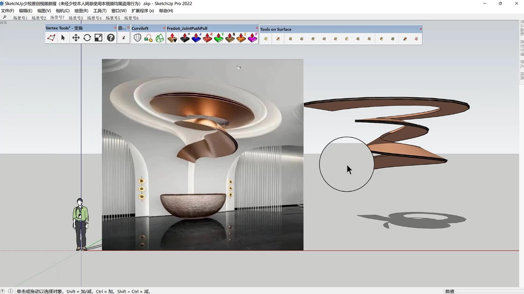The width and height of the screenshot is (524, 294).
Task: Open the 编辑(E) menu
Action: coord(25,11)
